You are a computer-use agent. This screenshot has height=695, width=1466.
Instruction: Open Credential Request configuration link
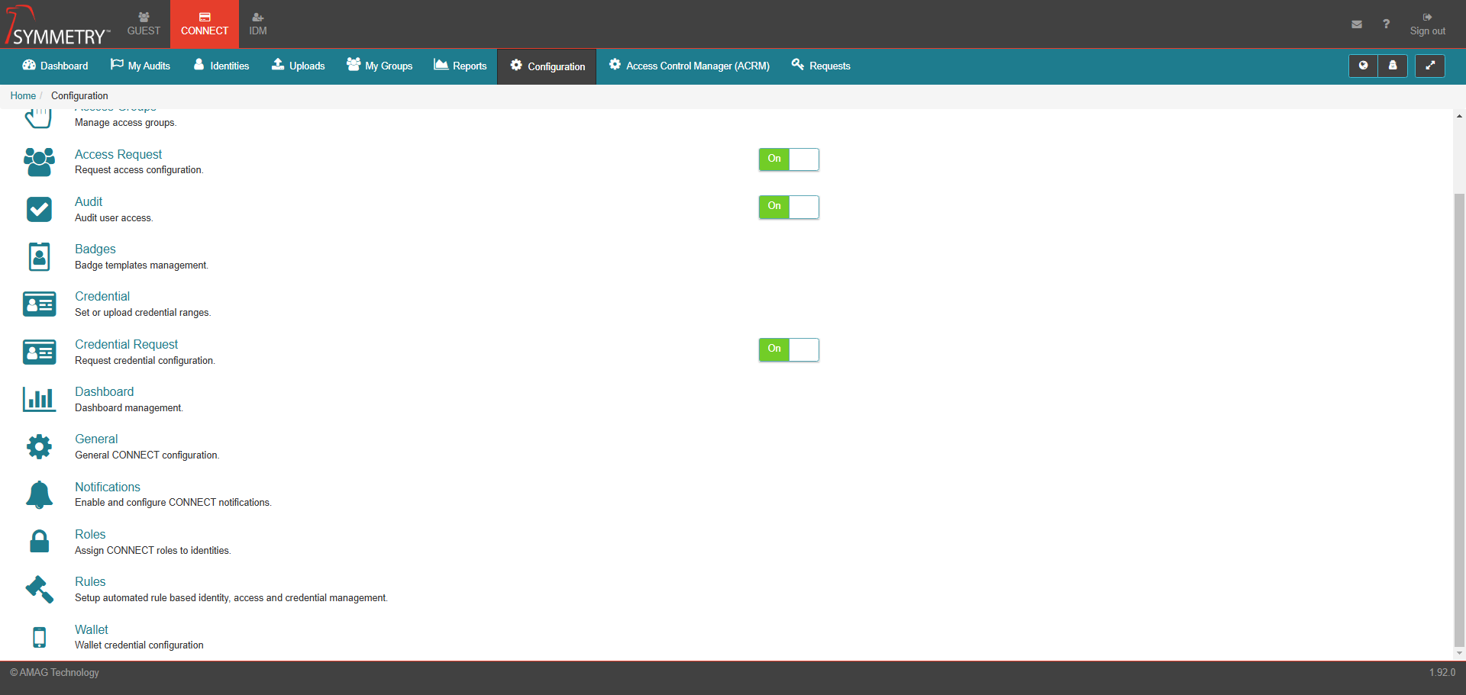pyautogui.click(x=127, y=344)
